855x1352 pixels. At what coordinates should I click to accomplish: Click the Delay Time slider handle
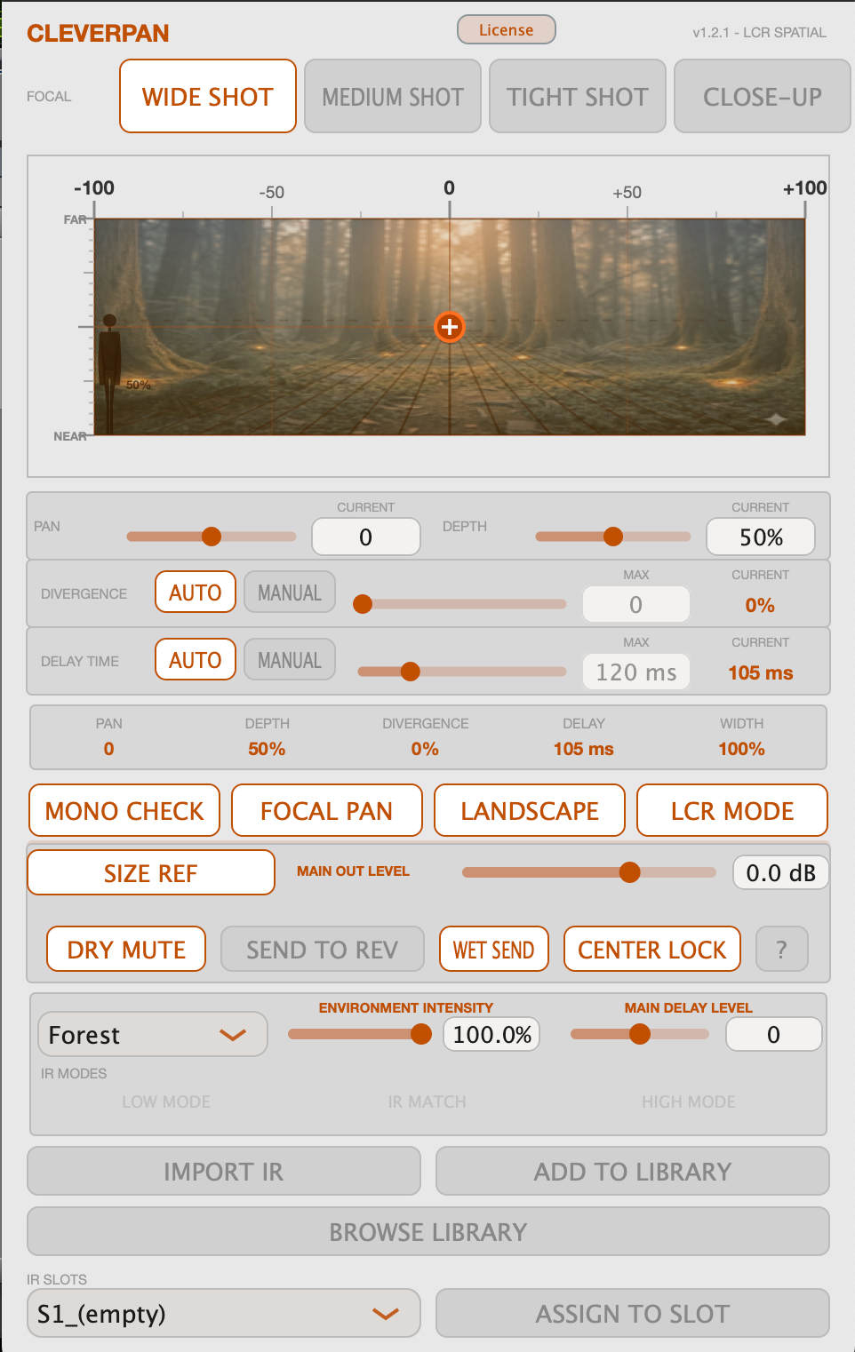click(411, 672)
